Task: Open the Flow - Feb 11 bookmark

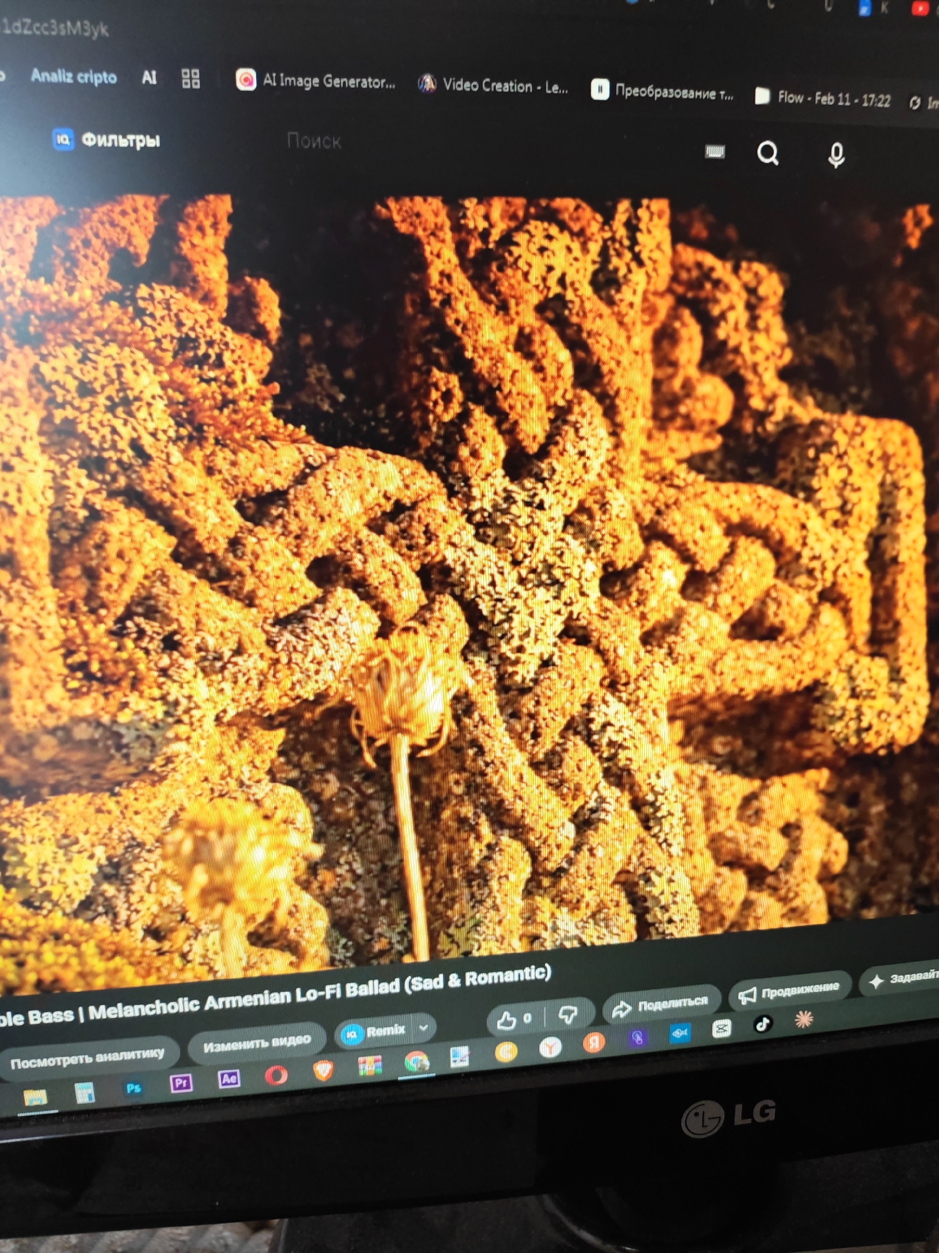Action: tap(823, 97)
